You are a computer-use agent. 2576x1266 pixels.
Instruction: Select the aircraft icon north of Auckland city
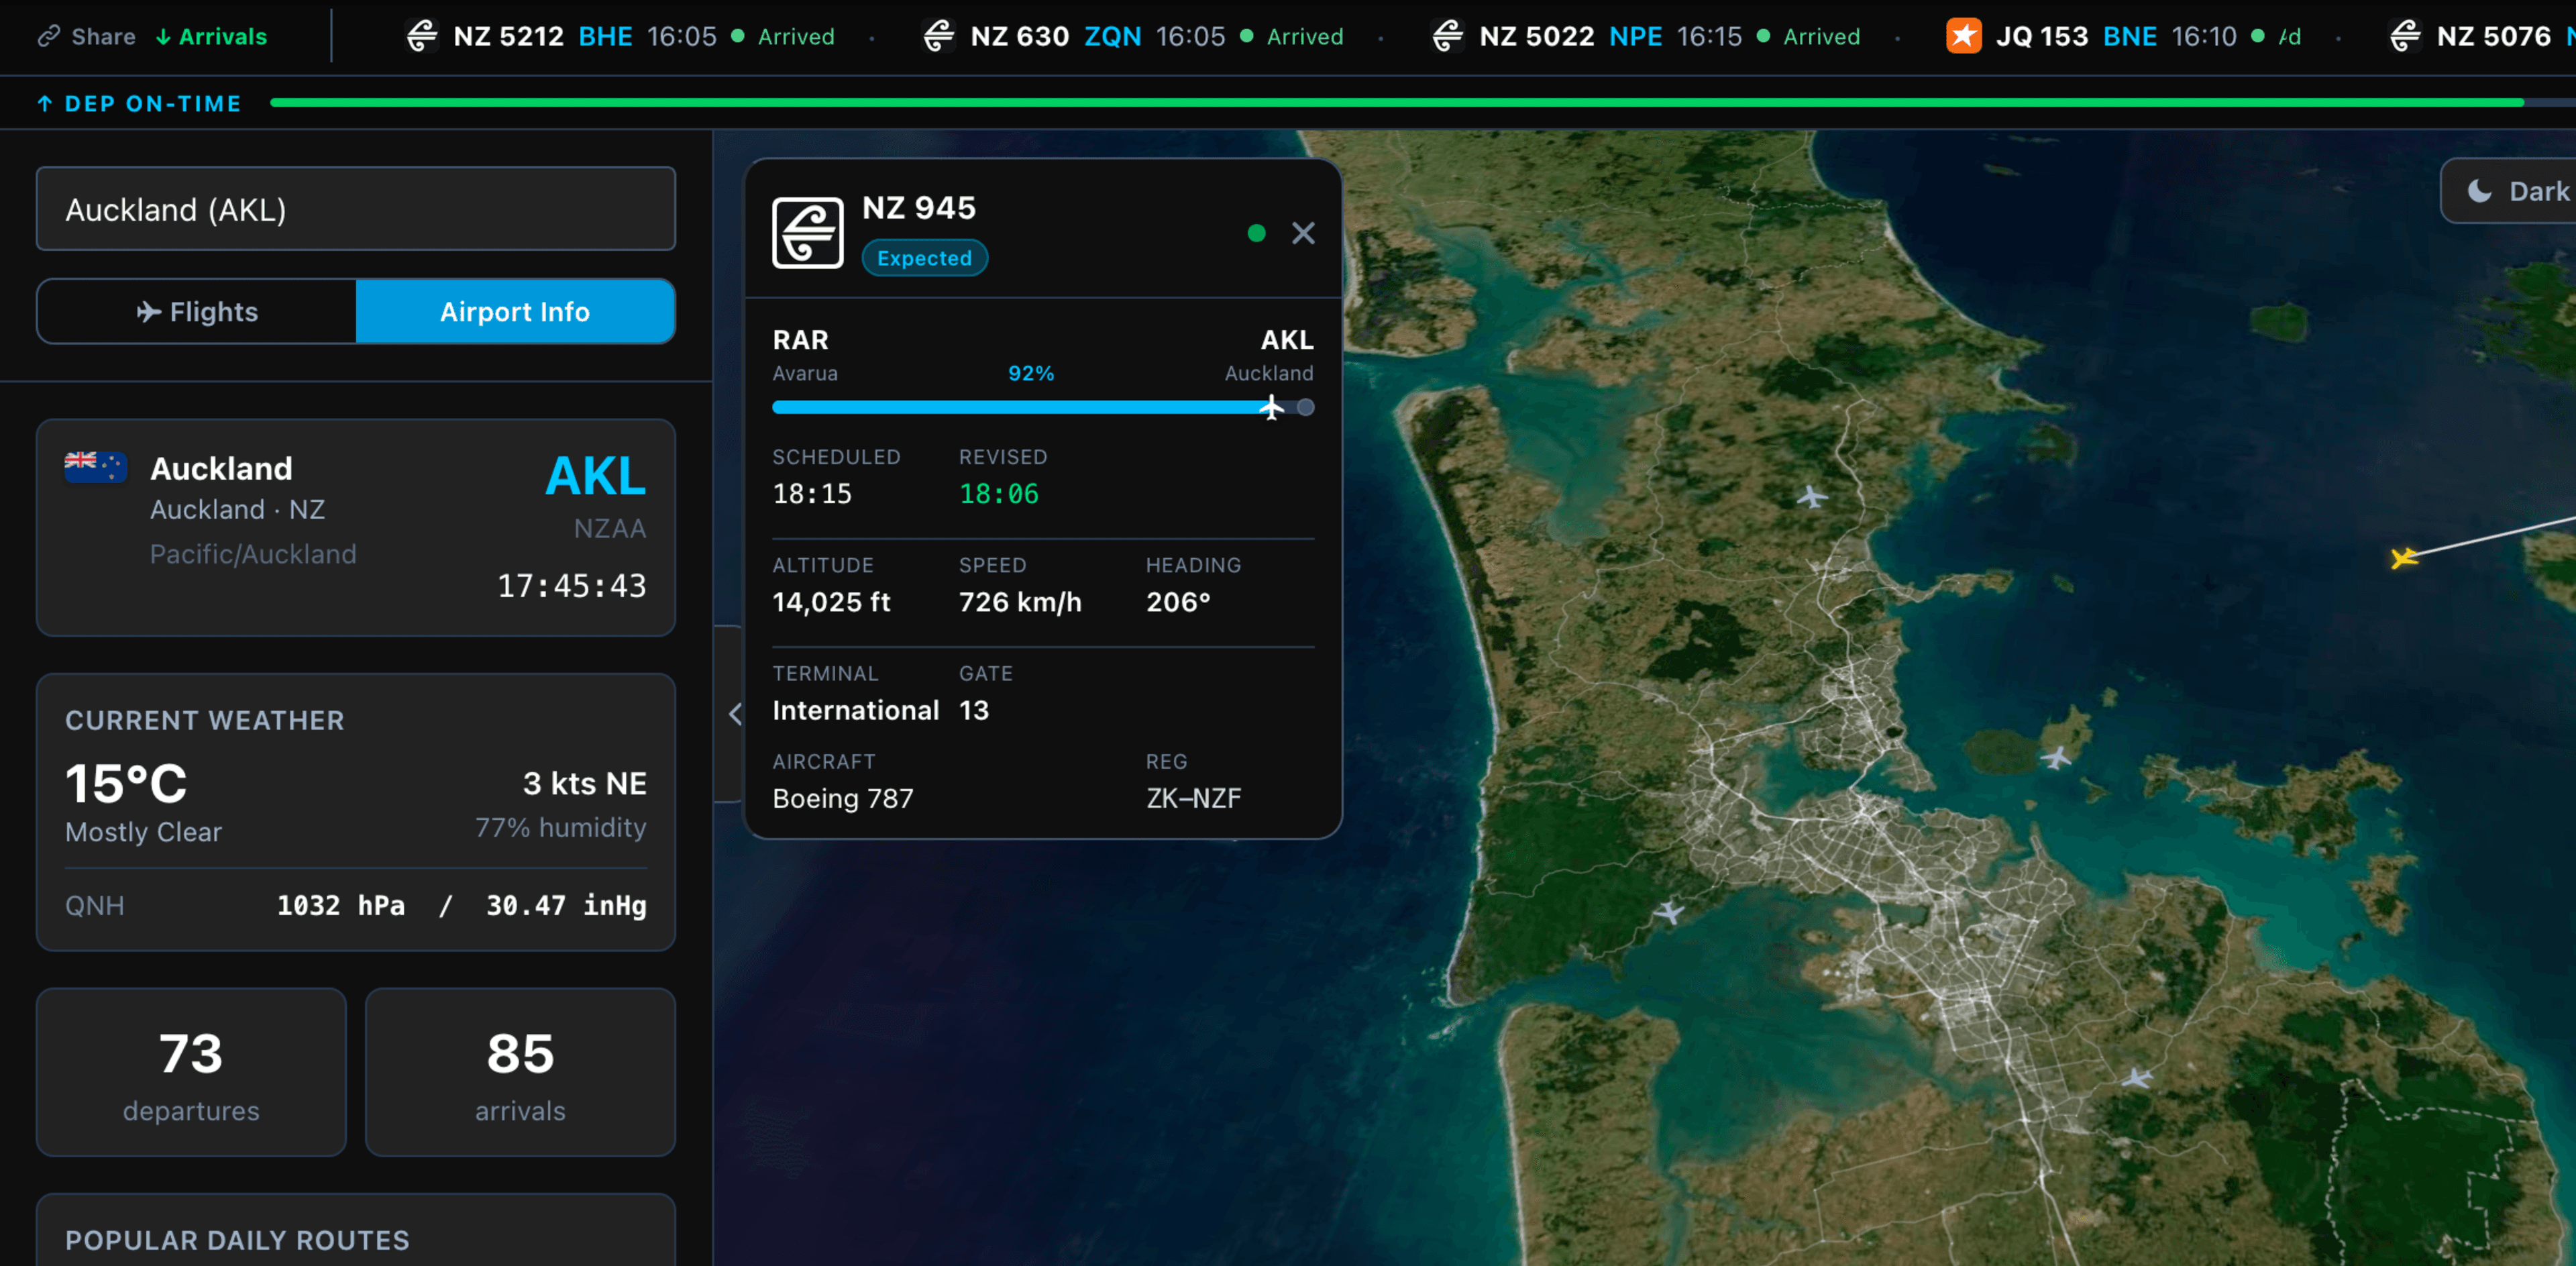[x=1811, y=496]
